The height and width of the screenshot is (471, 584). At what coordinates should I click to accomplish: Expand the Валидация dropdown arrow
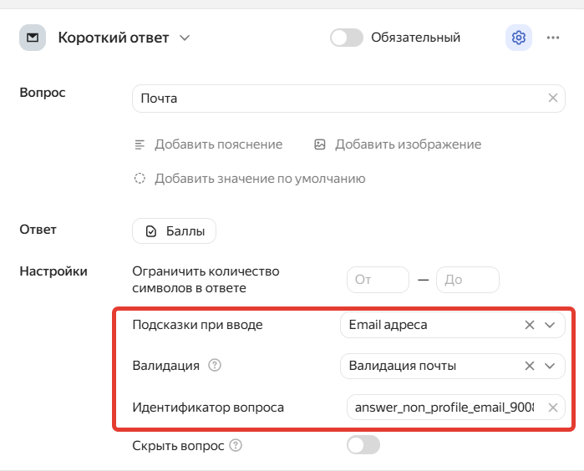pos(549,365)
